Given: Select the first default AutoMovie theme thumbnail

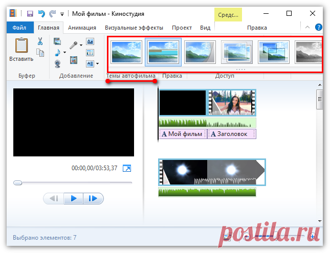Looking at the screenshot, I should click(x=126, y=52).
